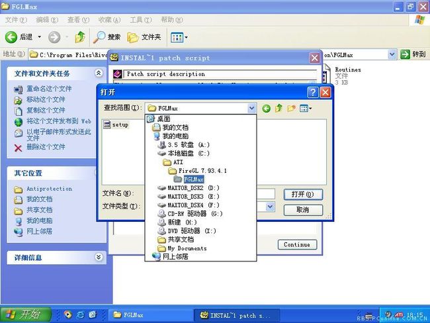Select MAXTOR_DSK4 (F:) drive
Viewport: 430px width, 323px height.
click(193, 205)
